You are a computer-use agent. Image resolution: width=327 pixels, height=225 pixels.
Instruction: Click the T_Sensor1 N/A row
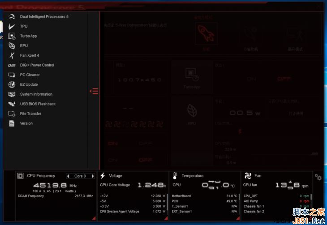[205, 206]
